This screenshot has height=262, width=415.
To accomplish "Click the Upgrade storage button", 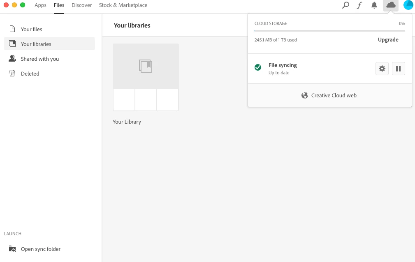I will pyautogui.click(x=388, y=40).
